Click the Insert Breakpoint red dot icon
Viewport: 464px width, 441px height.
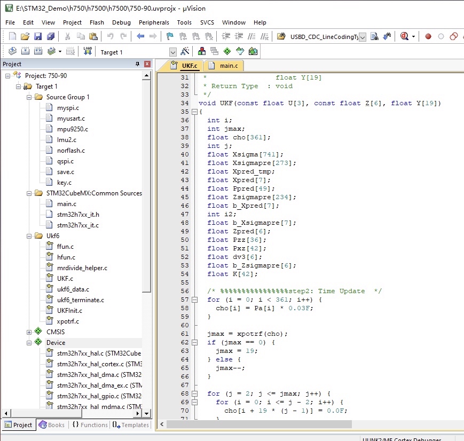(428, 36)
